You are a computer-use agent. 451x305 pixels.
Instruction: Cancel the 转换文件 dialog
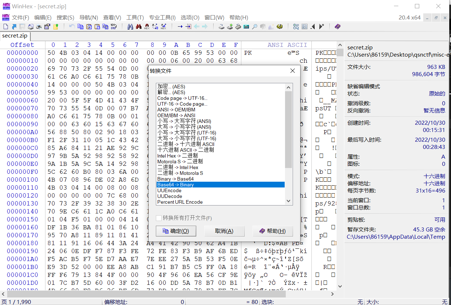[x=224, y=231]
